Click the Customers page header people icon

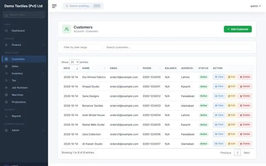point(66,29)
